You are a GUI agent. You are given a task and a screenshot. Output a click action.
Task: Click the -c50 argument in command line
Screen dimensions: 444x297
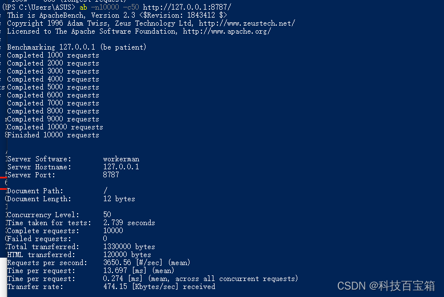coord(131,7)
